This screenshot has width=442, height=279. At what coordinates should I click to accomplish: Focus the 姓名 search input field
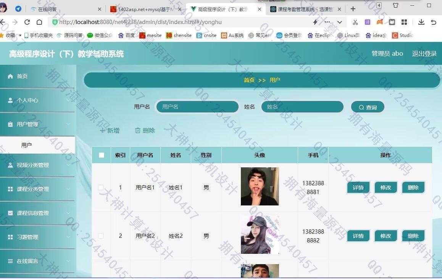(302, 107)
